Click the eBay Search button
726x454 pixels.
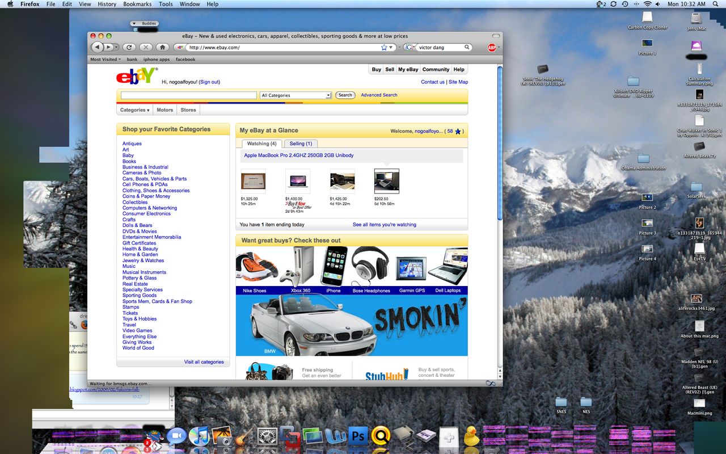pos(345,95)
